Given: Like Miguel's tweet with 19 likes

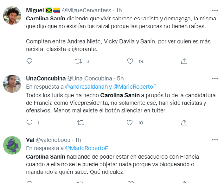Looking at the screenshot, I should click(130, 61).
